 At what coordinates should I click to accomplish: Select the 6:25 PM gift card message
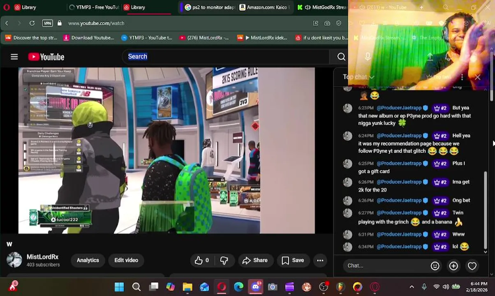tap(411, 167)
